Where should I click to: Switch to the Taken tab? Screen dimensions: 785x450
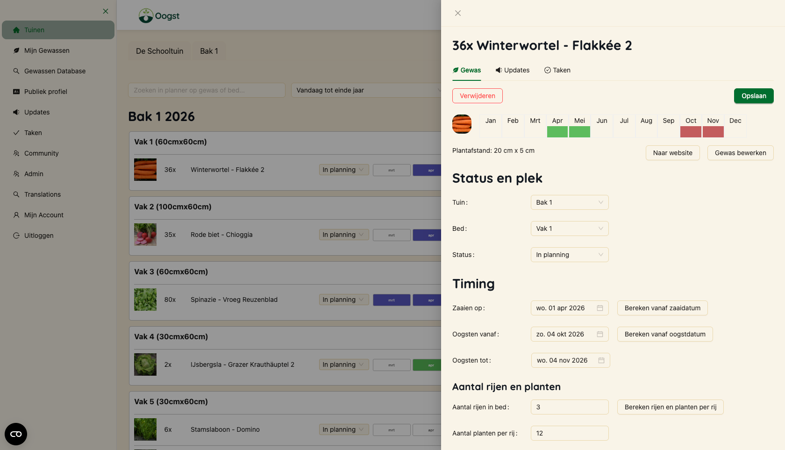[557, 70]
